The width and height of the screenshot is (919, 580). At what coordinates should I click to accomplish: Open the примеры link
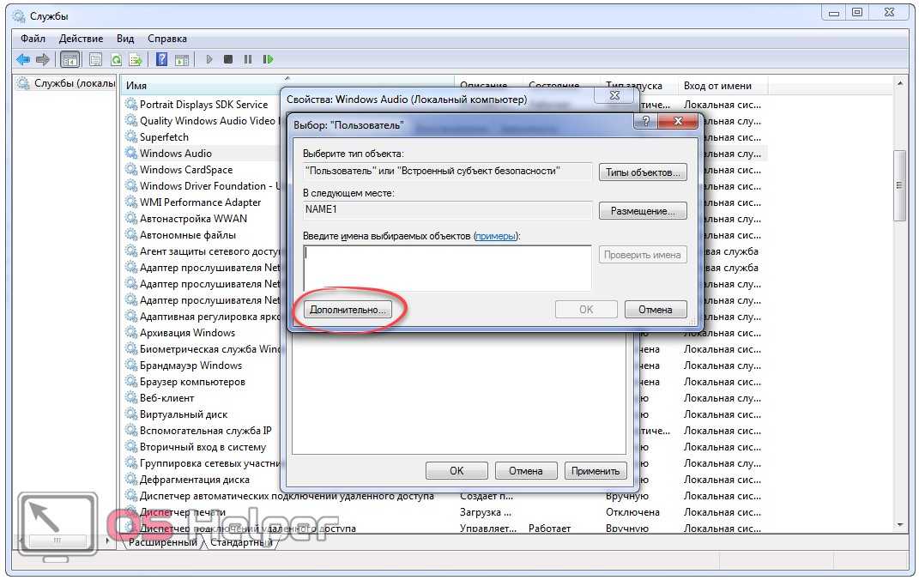496,235
